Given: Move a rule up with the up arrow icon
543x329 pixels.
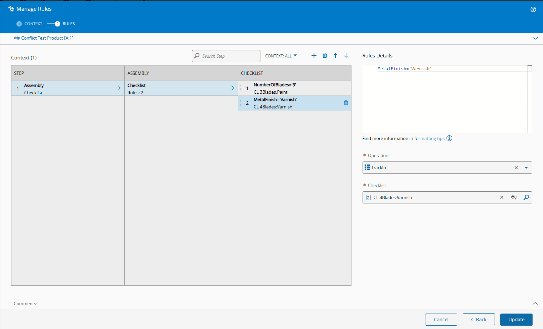Looking at the screenshot, I should [335, 55].
